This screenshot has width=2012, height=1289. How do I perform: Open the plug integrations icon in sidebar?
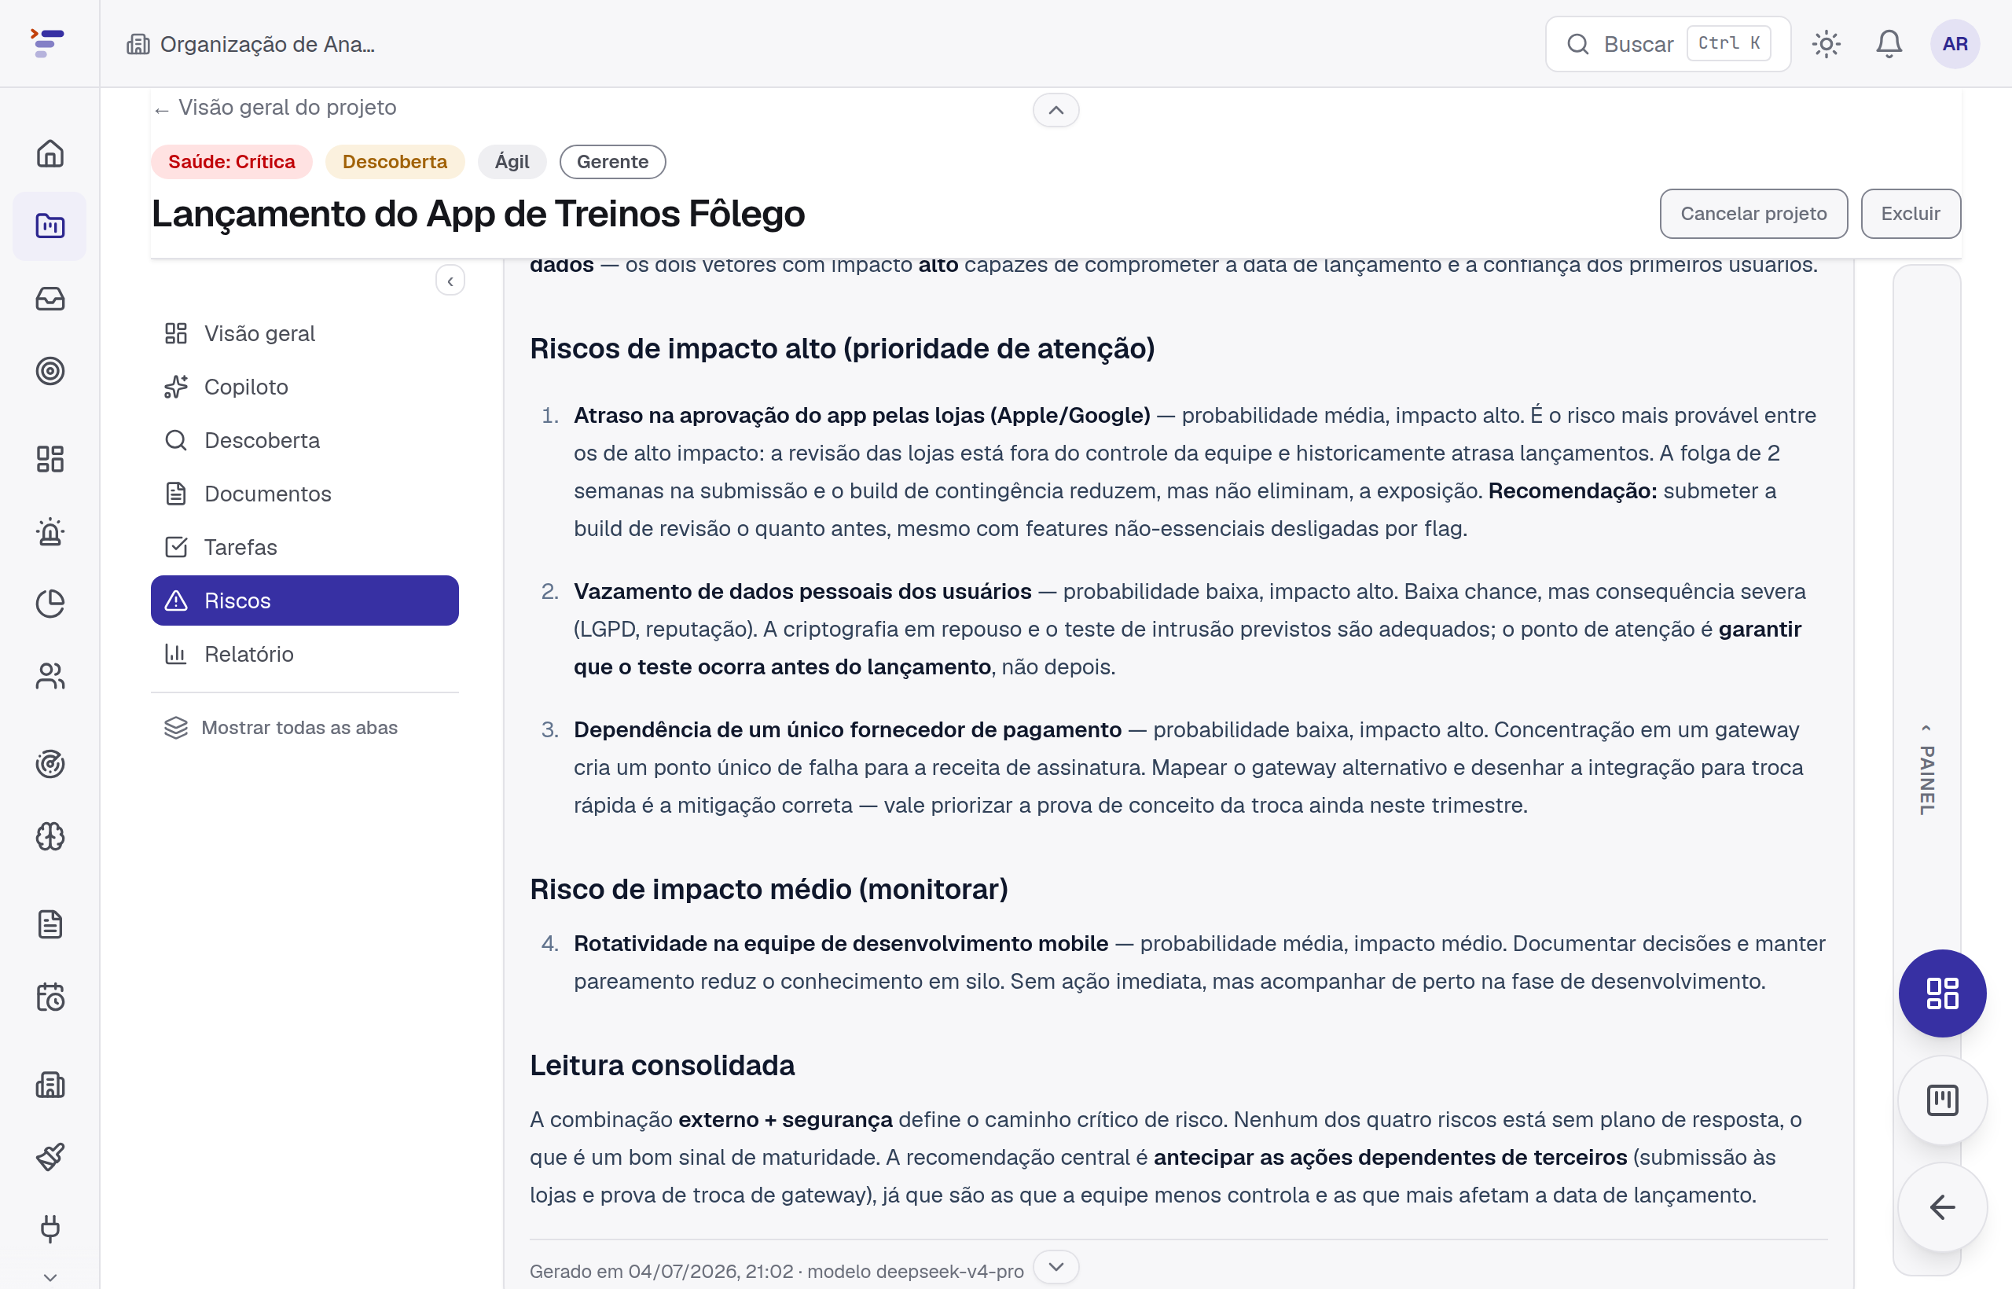coord(50,1228)
